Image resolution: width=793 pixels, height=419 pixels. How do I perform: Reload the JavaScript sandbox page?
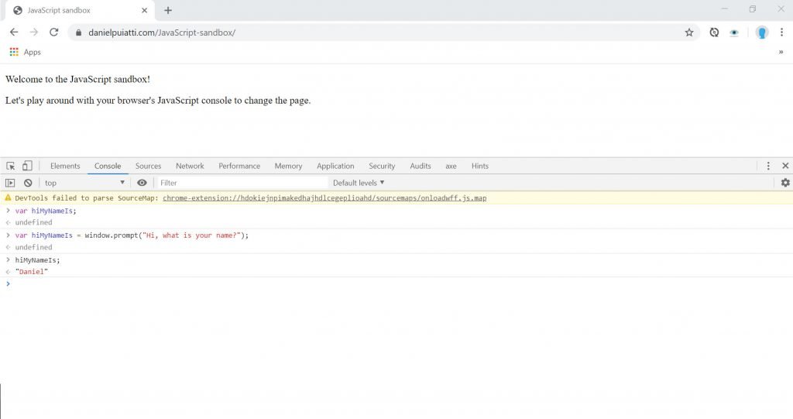point(53,33)
